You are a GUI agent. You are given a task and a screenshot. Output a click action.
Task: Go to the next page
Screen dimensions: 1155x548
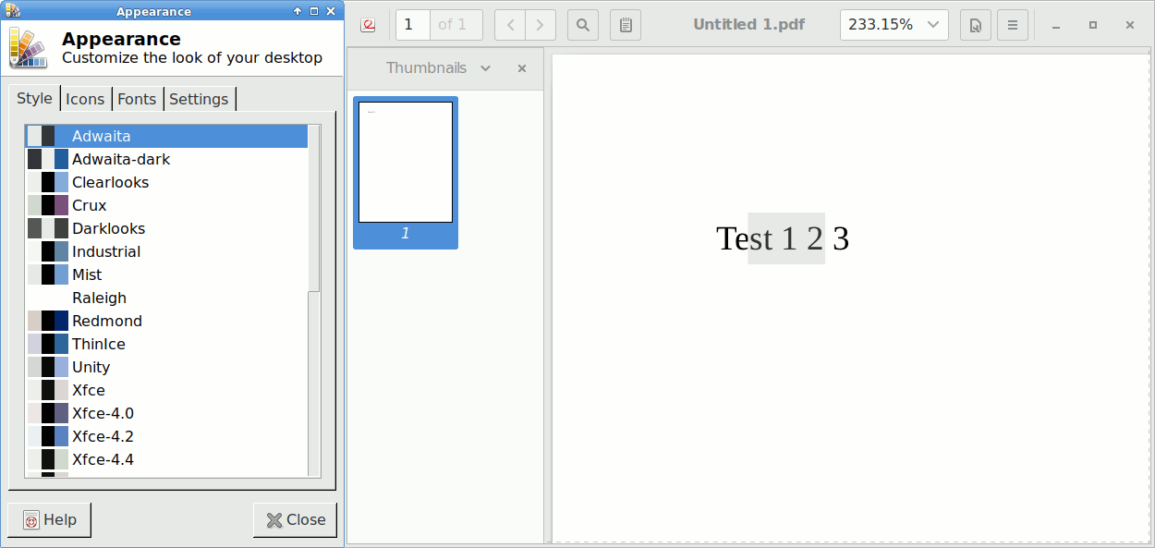(541, 25)
